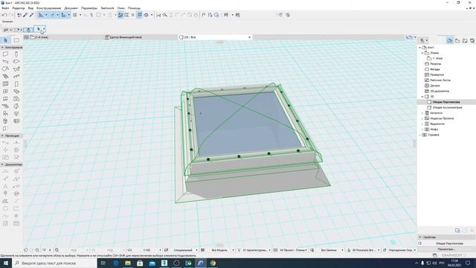Screen dimensions: 476x268
Task: Open the Параметры menu
Action: coord(89,8)
